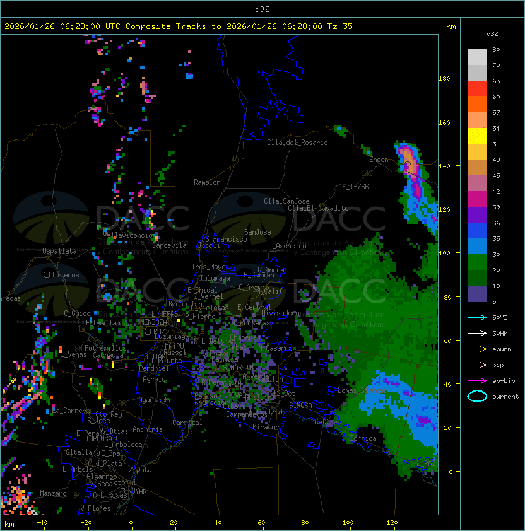Click the dBZ title at window top

tap(262, 9)
